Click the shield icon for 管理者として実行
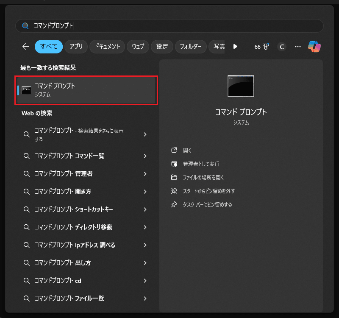The width and height of the screenshot is (339, 318). pyautogui.click(x=174, y=164)
